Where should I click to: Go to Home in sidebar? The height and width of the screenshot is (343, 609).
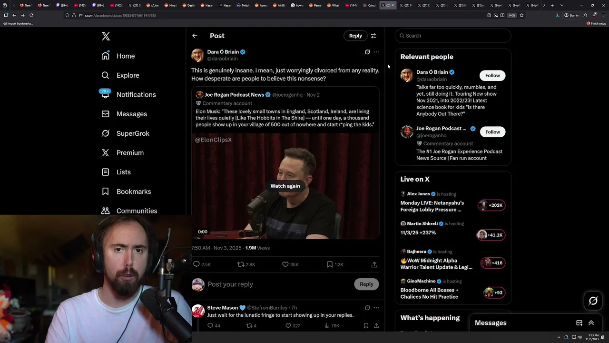coord(118,56)
